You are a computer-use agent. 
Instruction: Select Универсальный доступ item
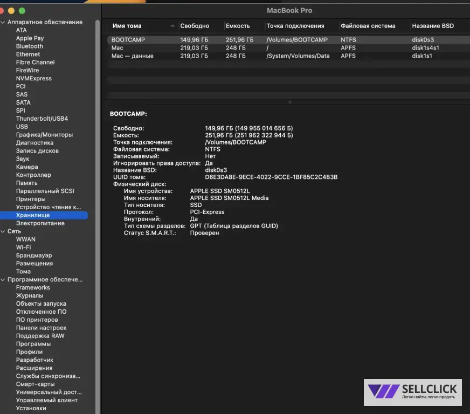tap(49, 392)
